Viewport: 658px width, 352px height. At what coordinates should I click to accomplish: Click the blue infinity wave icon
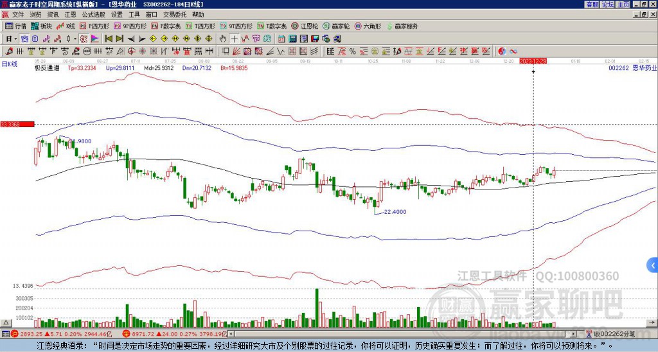(513, 51)
